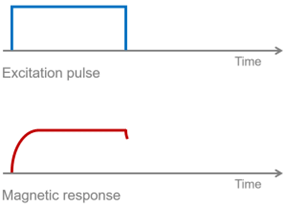Click the flat top of the blue pulse
The height and width of the screenshot is (206, 287).
tap(68, 7)
